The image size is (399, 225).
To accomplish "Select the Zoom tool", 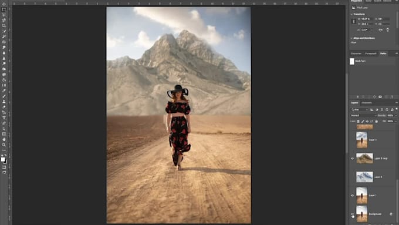I will pyautogui.click(x=4, y=145).
